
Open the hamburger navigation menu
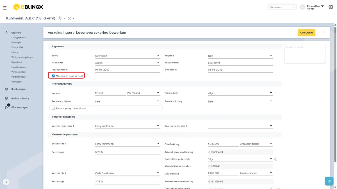[x=5, y=8]
